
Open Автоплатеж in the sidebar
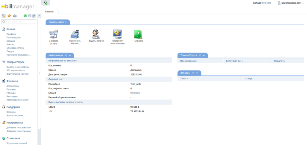13,86
